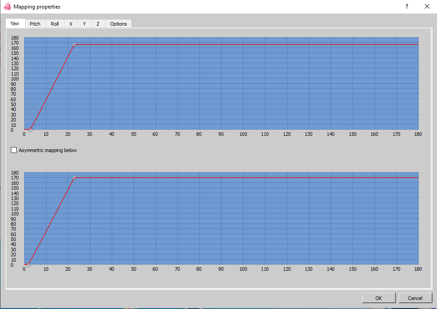Cancel the Mapping properties dialog

tap(415, 298)
